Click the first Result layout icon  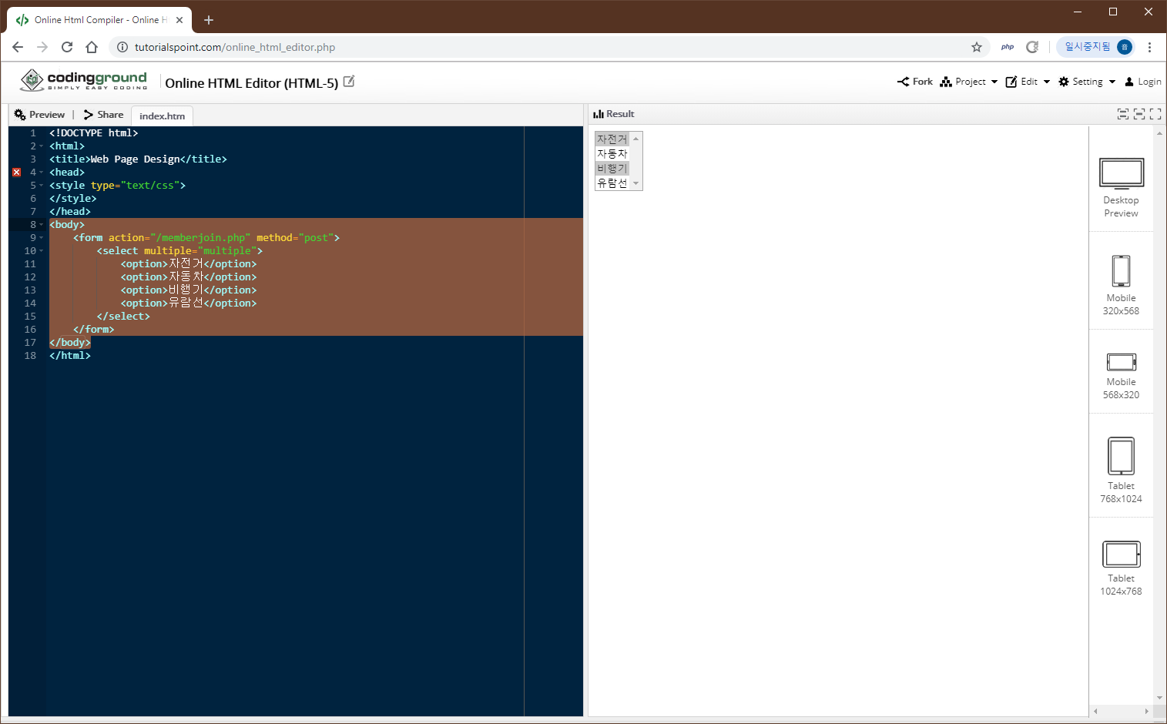1123,114
